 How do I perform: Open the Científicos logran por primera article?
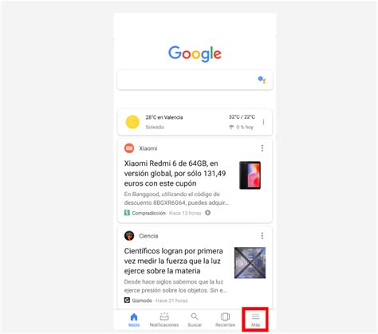tap(174, 261)
